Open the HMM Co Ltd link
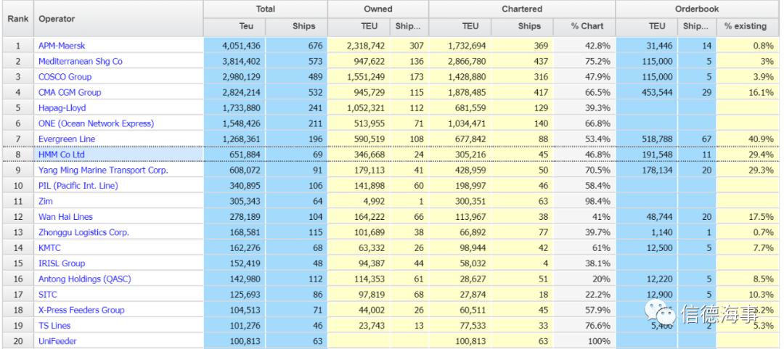Image resolution: width=784 pixels, height=349 pixels. click(x=62, y=155)
